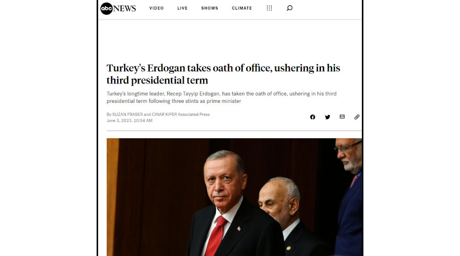Image resolution: width=460 pixels, height=256 pixels.
Task: Click the Erdogan oath headline
Action: click(x=223, y=74)
